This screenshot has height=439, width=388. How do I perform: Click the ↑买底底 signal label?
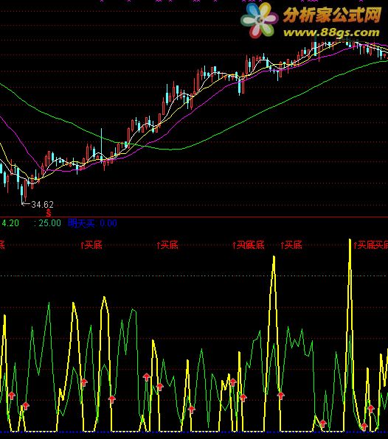coord(249,245)
